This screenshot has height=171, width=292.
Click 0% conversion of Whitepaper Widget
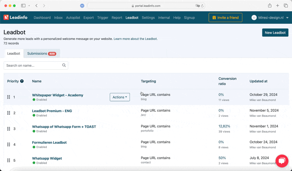(x=221, y=94)
